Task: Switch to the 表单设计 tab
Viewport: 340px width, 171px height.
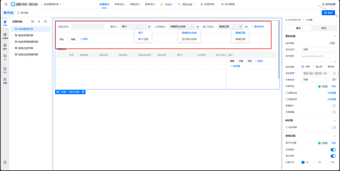Action: tap(120, 4)
